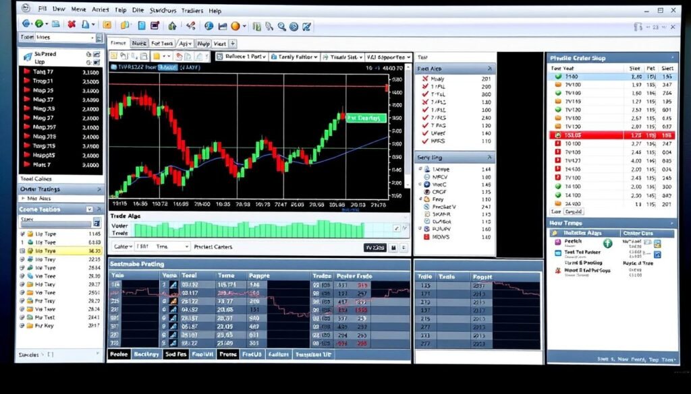Viewport: 691px width, 394px height.
Task: Click the magnifier search icon in the toolbar
Action: [x=280, y=26]
